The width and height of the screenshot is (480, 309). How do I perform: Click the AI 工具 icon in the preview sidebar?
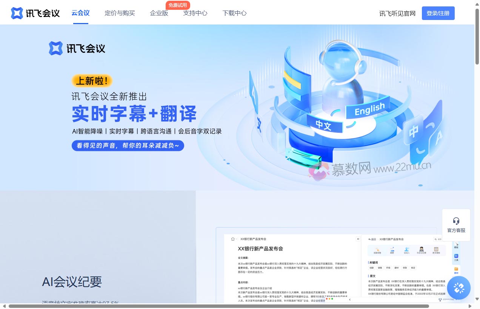(x=456, y=257)
